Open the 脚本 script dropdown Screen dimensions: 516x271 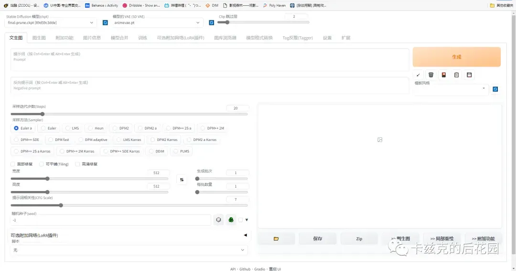[x=129, y=250]
